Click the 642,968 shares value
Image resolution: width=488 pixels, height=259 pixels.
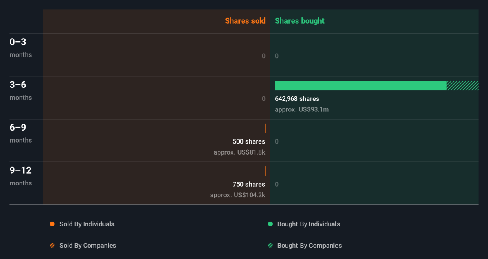pyautogui.click(x=297, y=99)
